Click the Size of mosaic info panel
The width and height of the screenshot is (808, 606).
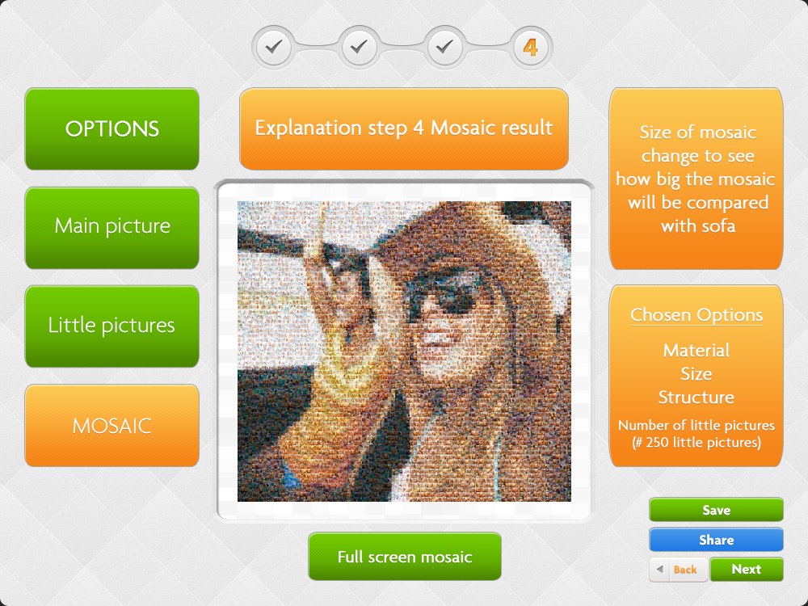[x=696, y=179]
